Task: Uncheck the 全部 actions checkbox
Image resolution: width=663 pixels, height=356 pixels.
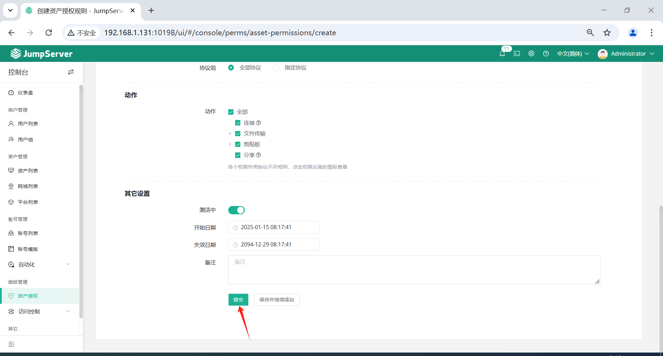Action: tap(231, 112)
